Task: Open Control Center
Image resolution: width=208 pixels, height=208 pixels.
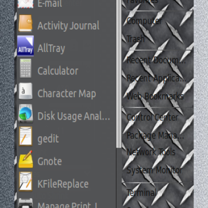Action: (152, 118)
